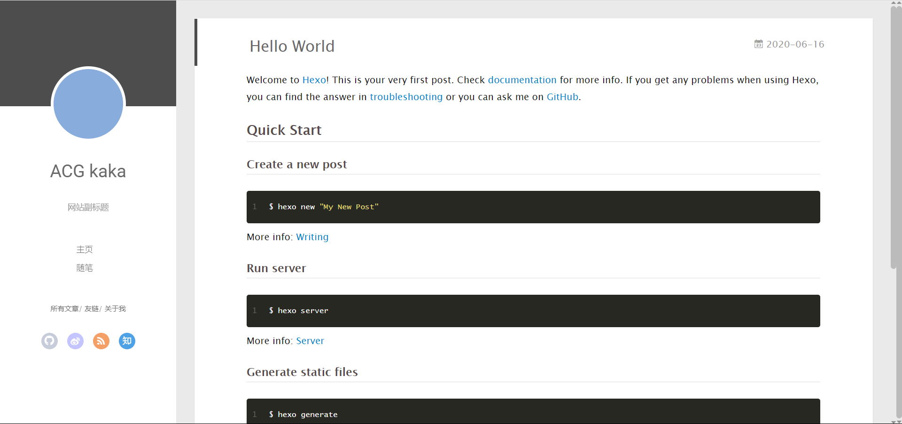This screenshot has width=902, height=424.
Task: Go to 随笔 in the sidebar menu
Action: pos(85,268)
